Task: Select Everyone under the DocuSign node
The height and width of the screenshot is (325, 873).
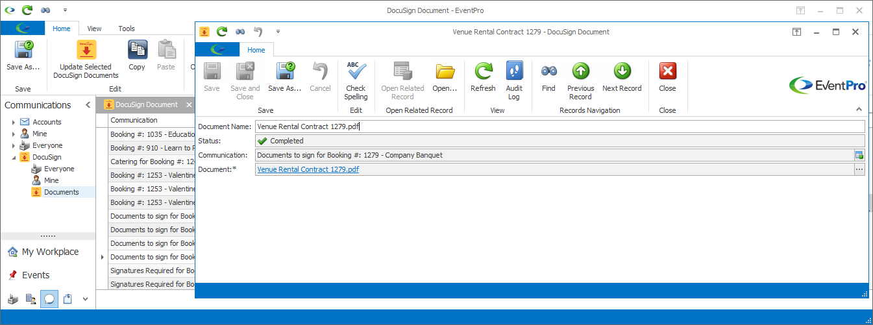Action: [59, 169]
